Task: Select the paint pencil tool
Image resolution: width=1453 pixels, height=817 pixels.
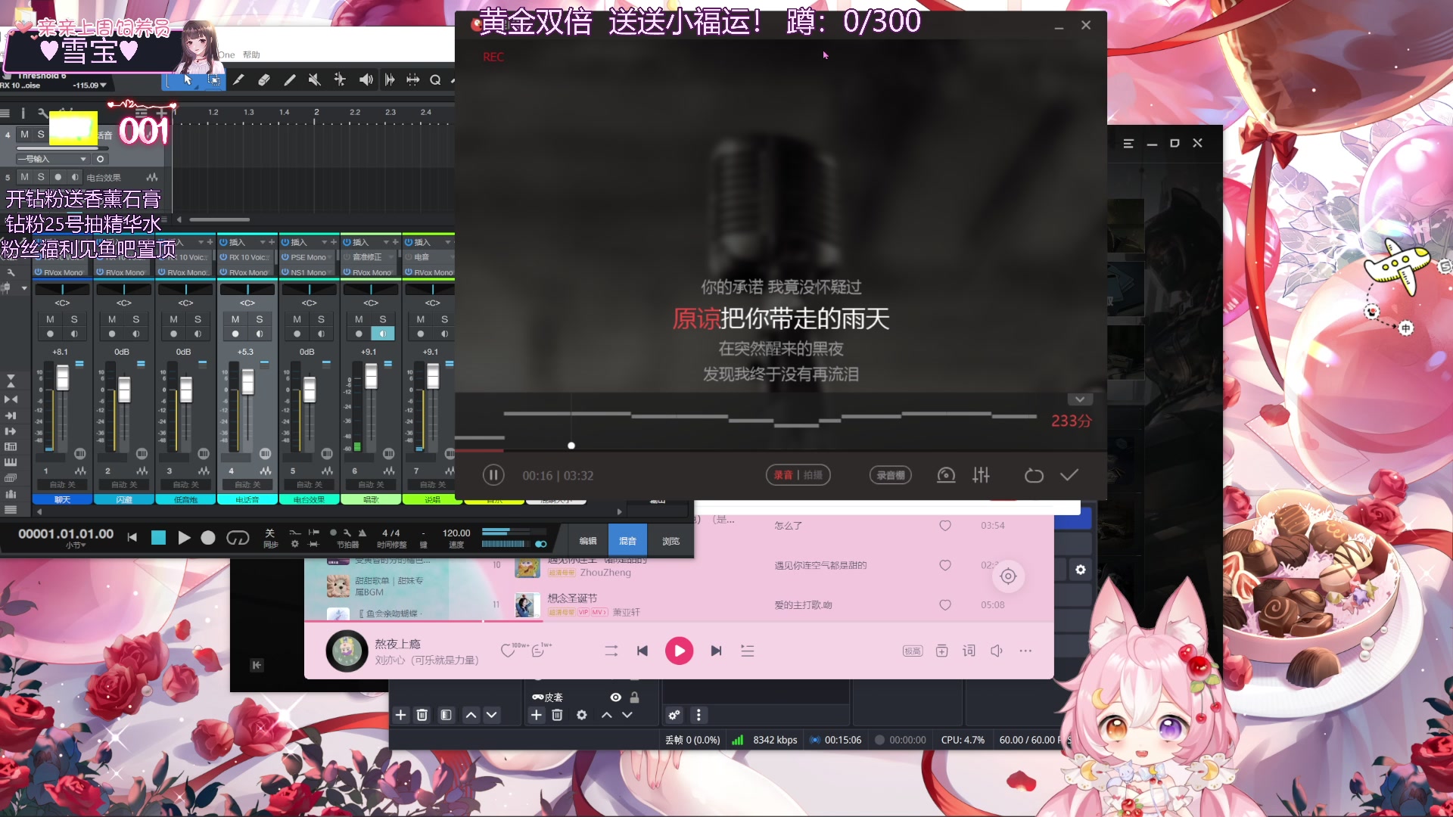Action: 290,79
